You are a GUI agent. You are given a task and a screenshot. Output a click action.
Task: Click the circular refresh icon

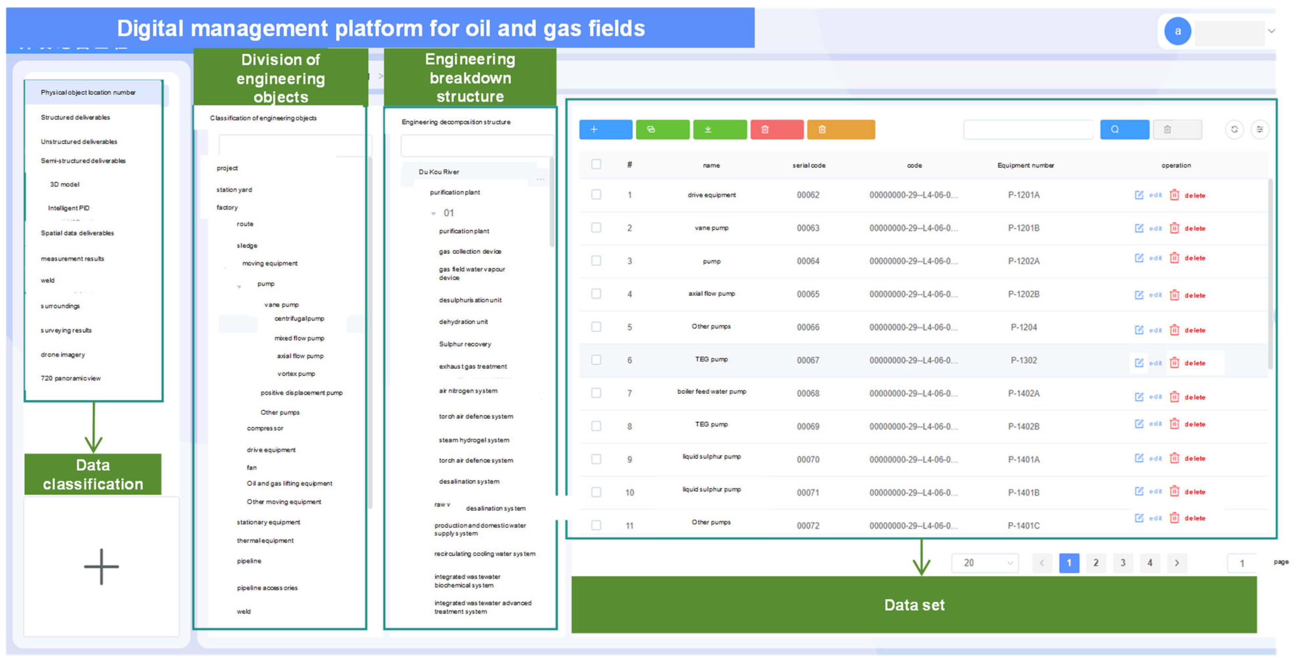coord(1234,129)
